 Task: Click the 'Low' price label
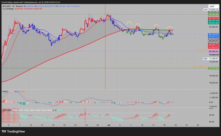205,9
